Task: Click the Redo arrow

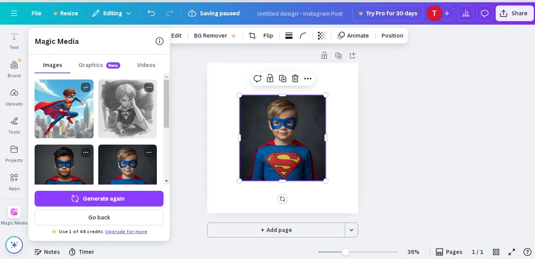Action: pos(169,13)
